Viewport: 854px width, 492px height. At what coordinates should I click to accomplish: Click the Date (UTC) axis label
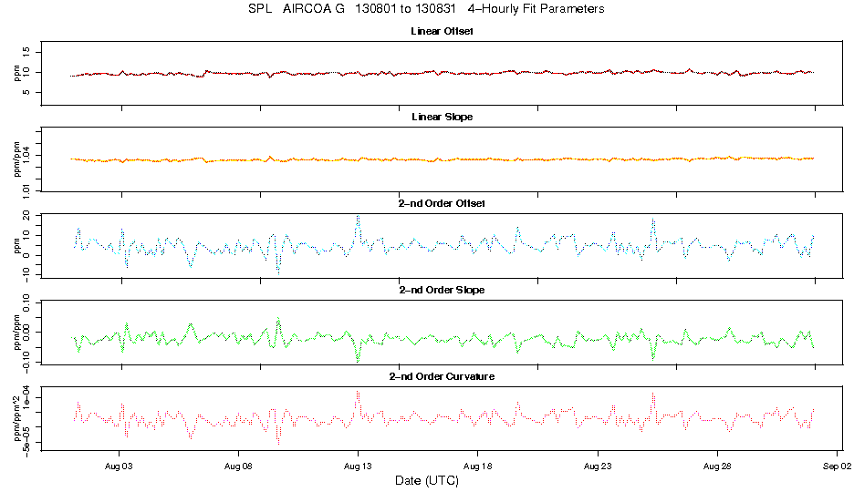426,480
